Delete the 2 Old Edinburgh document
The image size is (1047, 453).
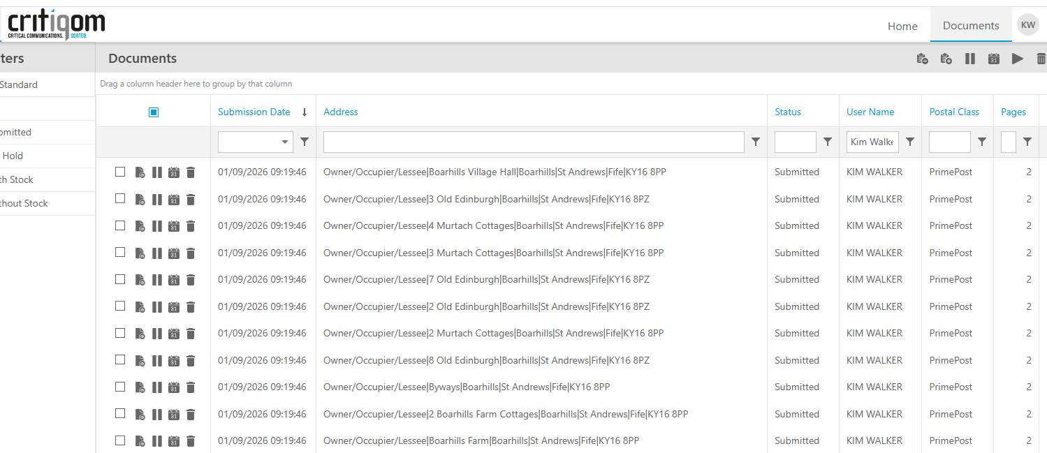[191, 307]
